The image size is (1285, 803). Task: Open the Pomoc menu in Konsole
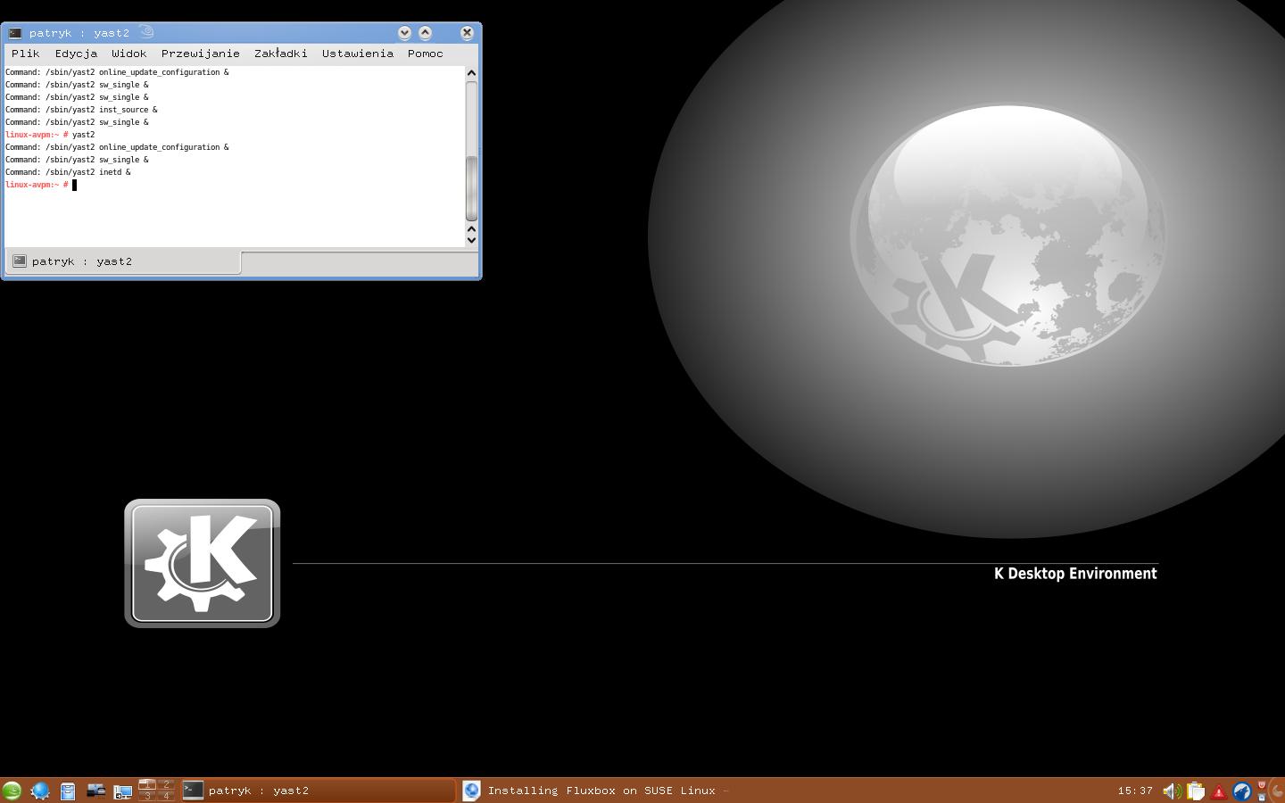426,54
